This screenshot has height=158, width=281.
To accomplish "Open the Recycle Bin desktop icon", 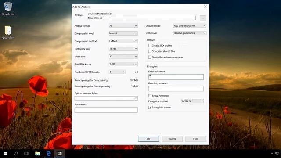I will 8,8.
